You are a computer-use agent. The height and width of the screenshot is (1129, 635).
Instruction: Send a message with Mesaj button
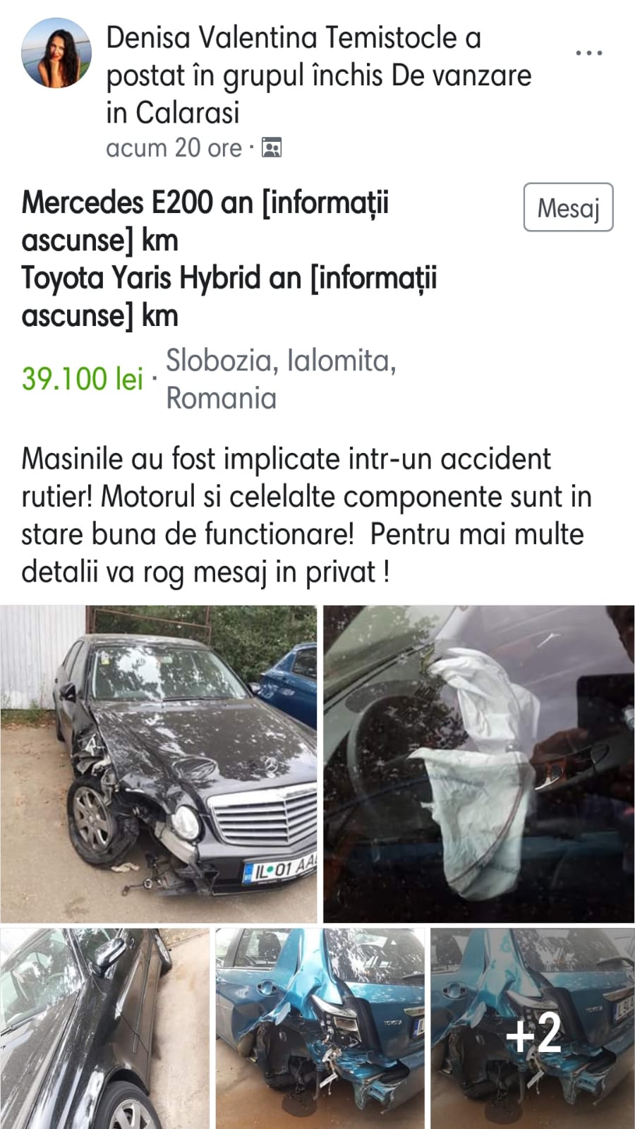(x=568, y=207)
